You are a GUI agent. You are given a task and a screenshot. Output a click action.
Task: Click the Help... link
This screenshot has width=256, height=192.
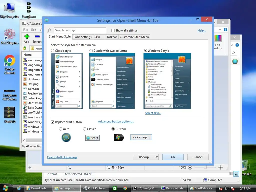point(202,30)
